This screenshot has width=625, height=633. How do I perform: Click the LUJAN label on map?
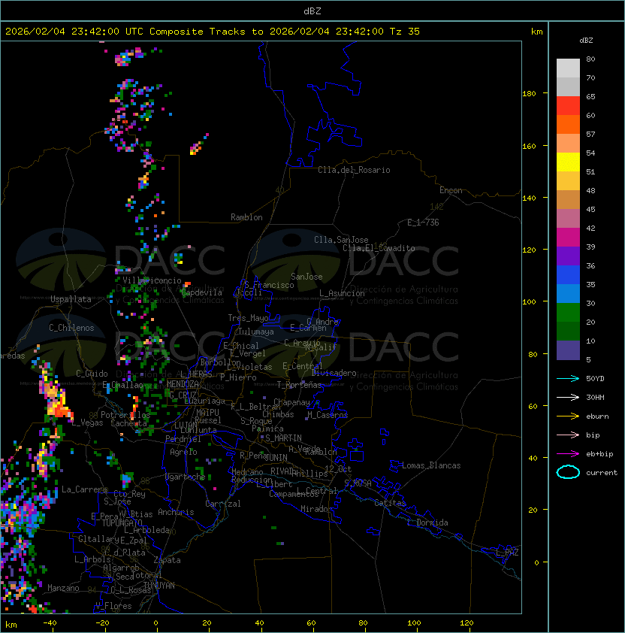coord(186,425)
